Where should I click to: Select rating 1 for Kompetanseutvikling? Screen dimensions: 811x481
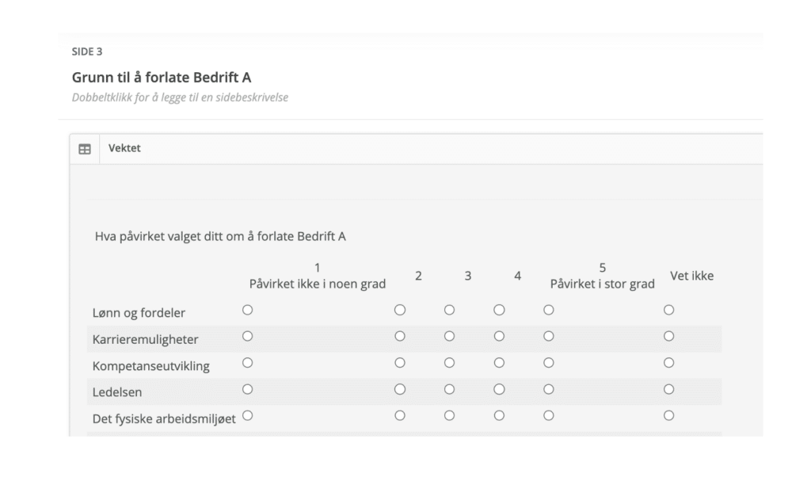click(248, 362)
